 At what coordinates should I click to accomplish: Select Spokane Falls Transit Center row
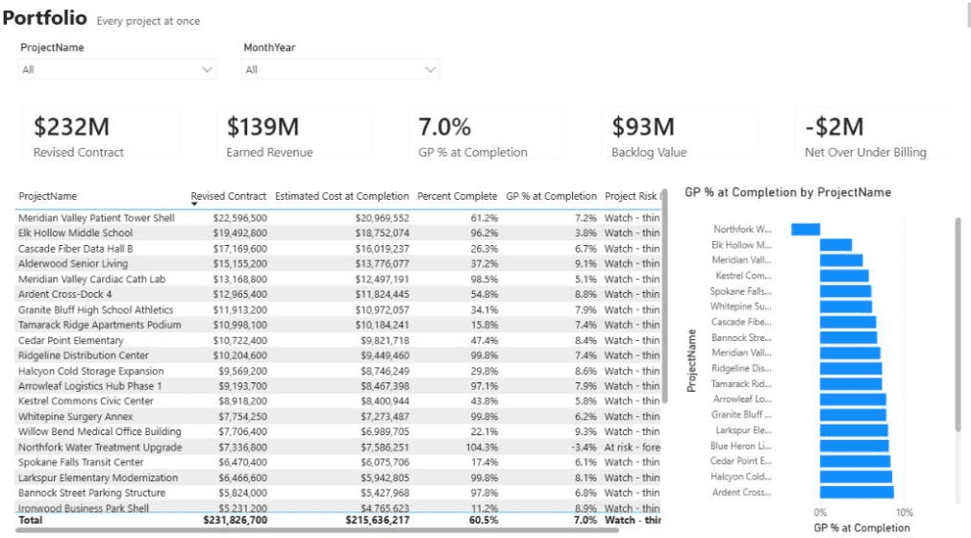click(338, 462)
